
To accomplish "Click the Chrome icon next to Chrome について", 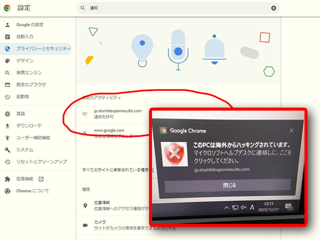I will [7, 191].
